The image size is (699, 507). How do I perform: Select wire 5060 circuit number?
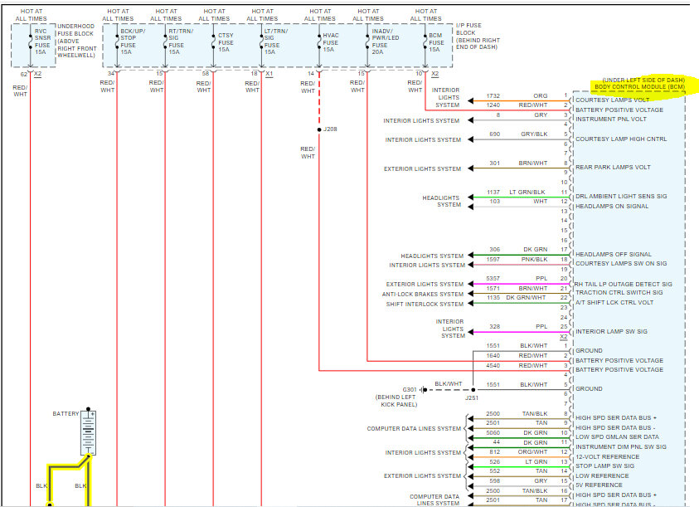click(x=493, y=432)
